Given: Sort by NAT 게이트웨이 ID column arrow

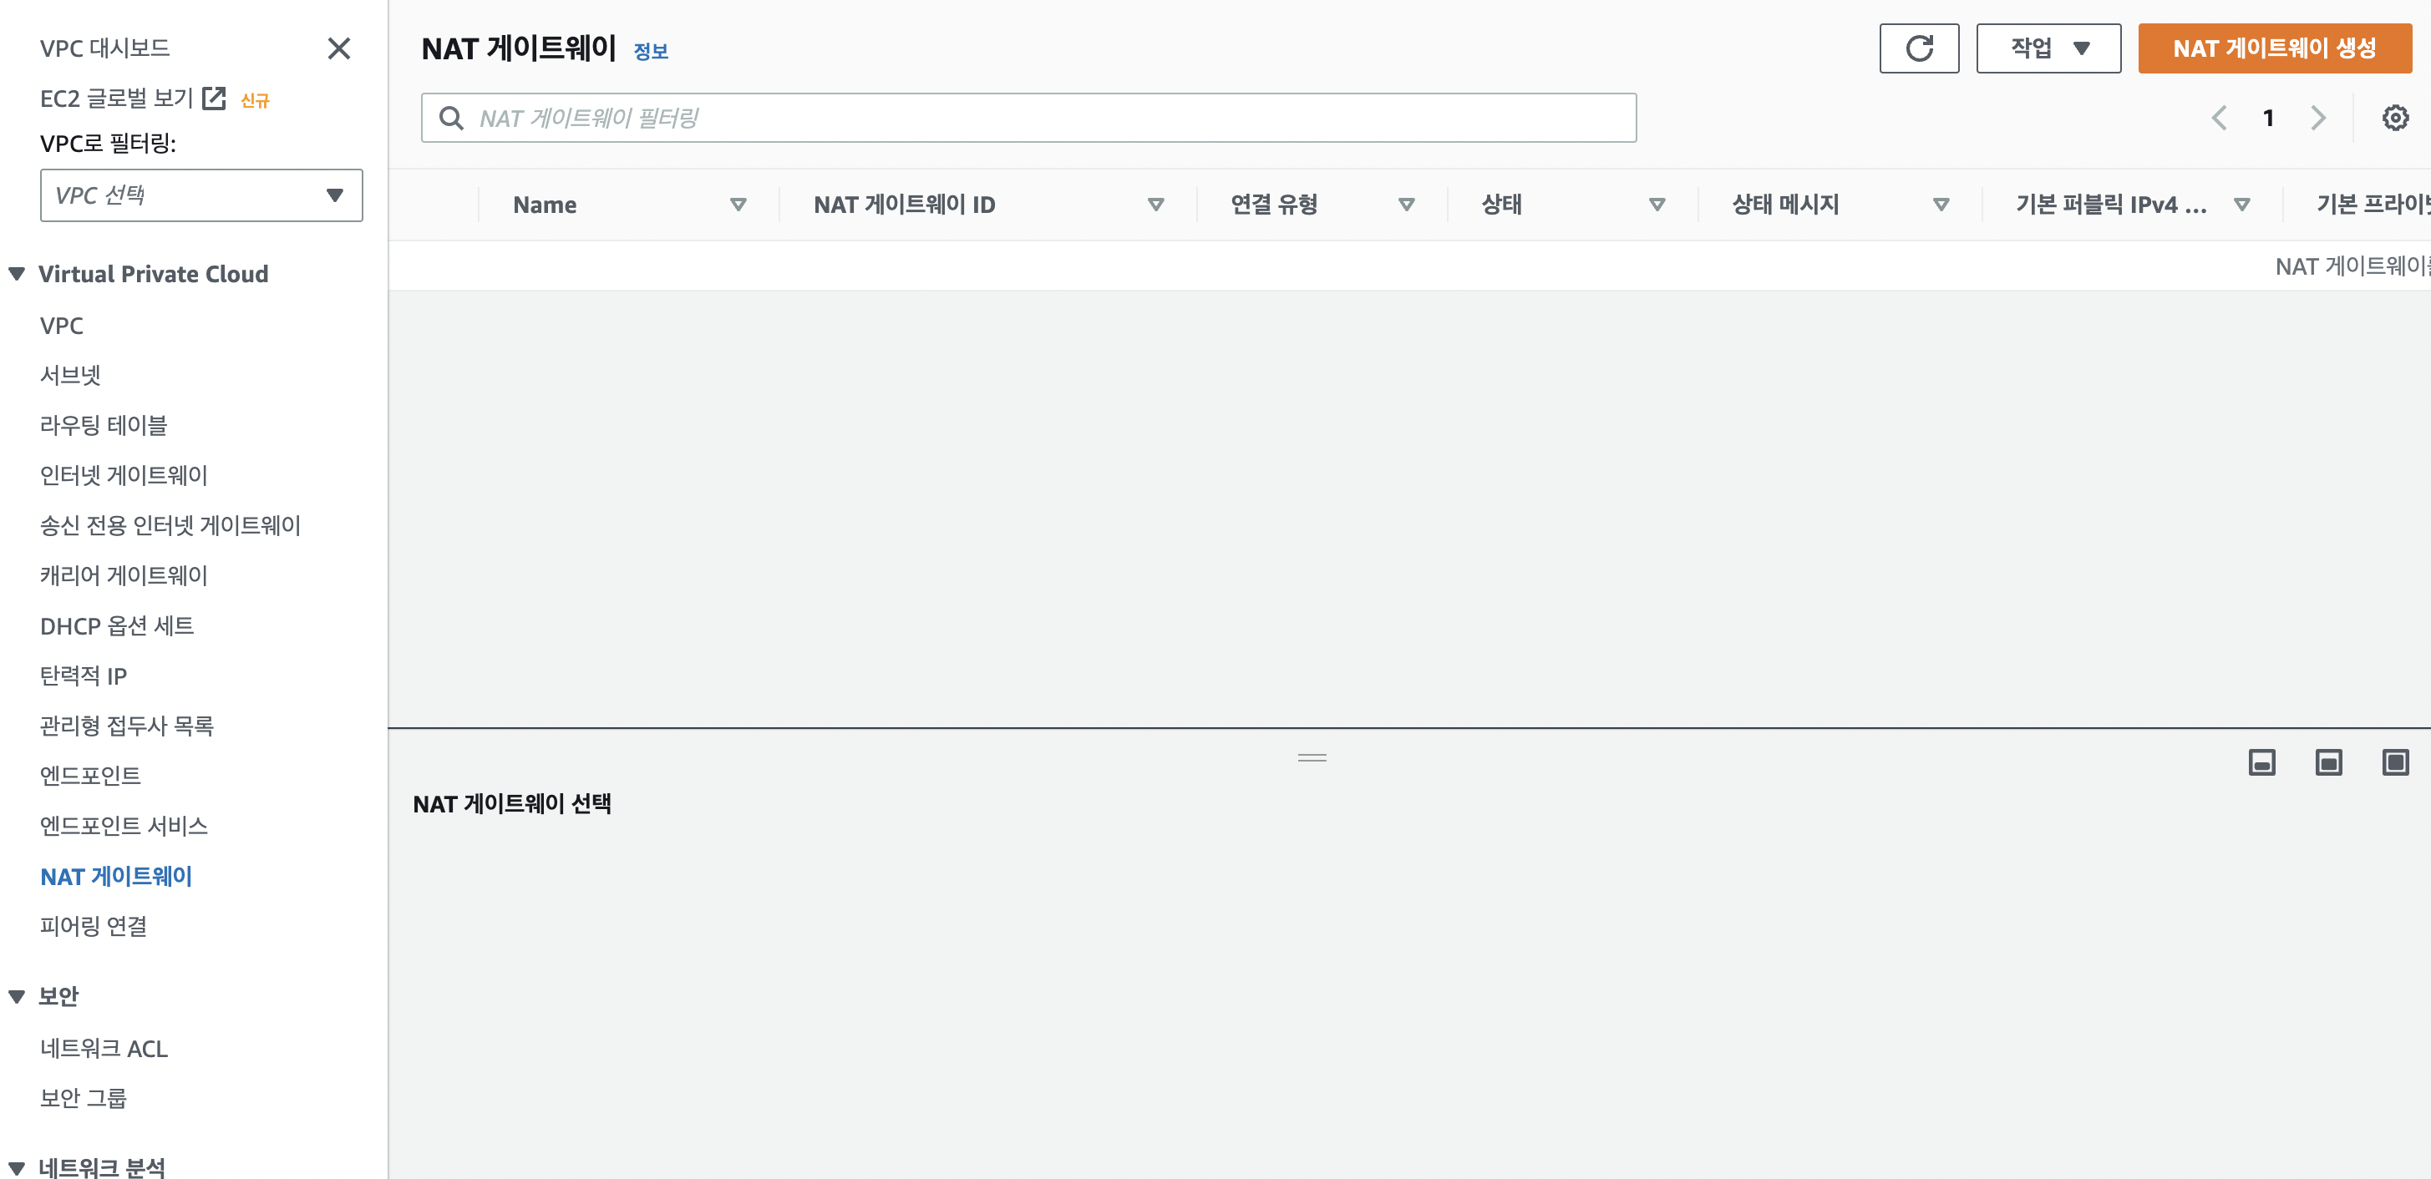Looking at the screenshot, I should tap(1155, 205).
